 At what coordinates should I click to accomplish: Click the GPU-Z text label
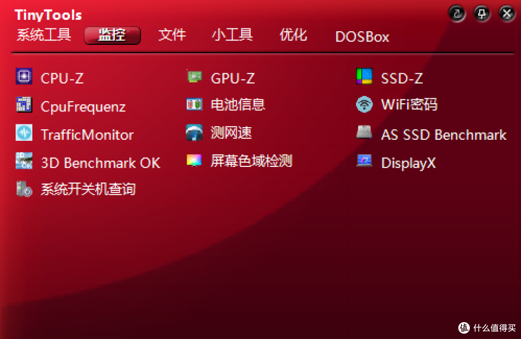[x=233, y=78]
